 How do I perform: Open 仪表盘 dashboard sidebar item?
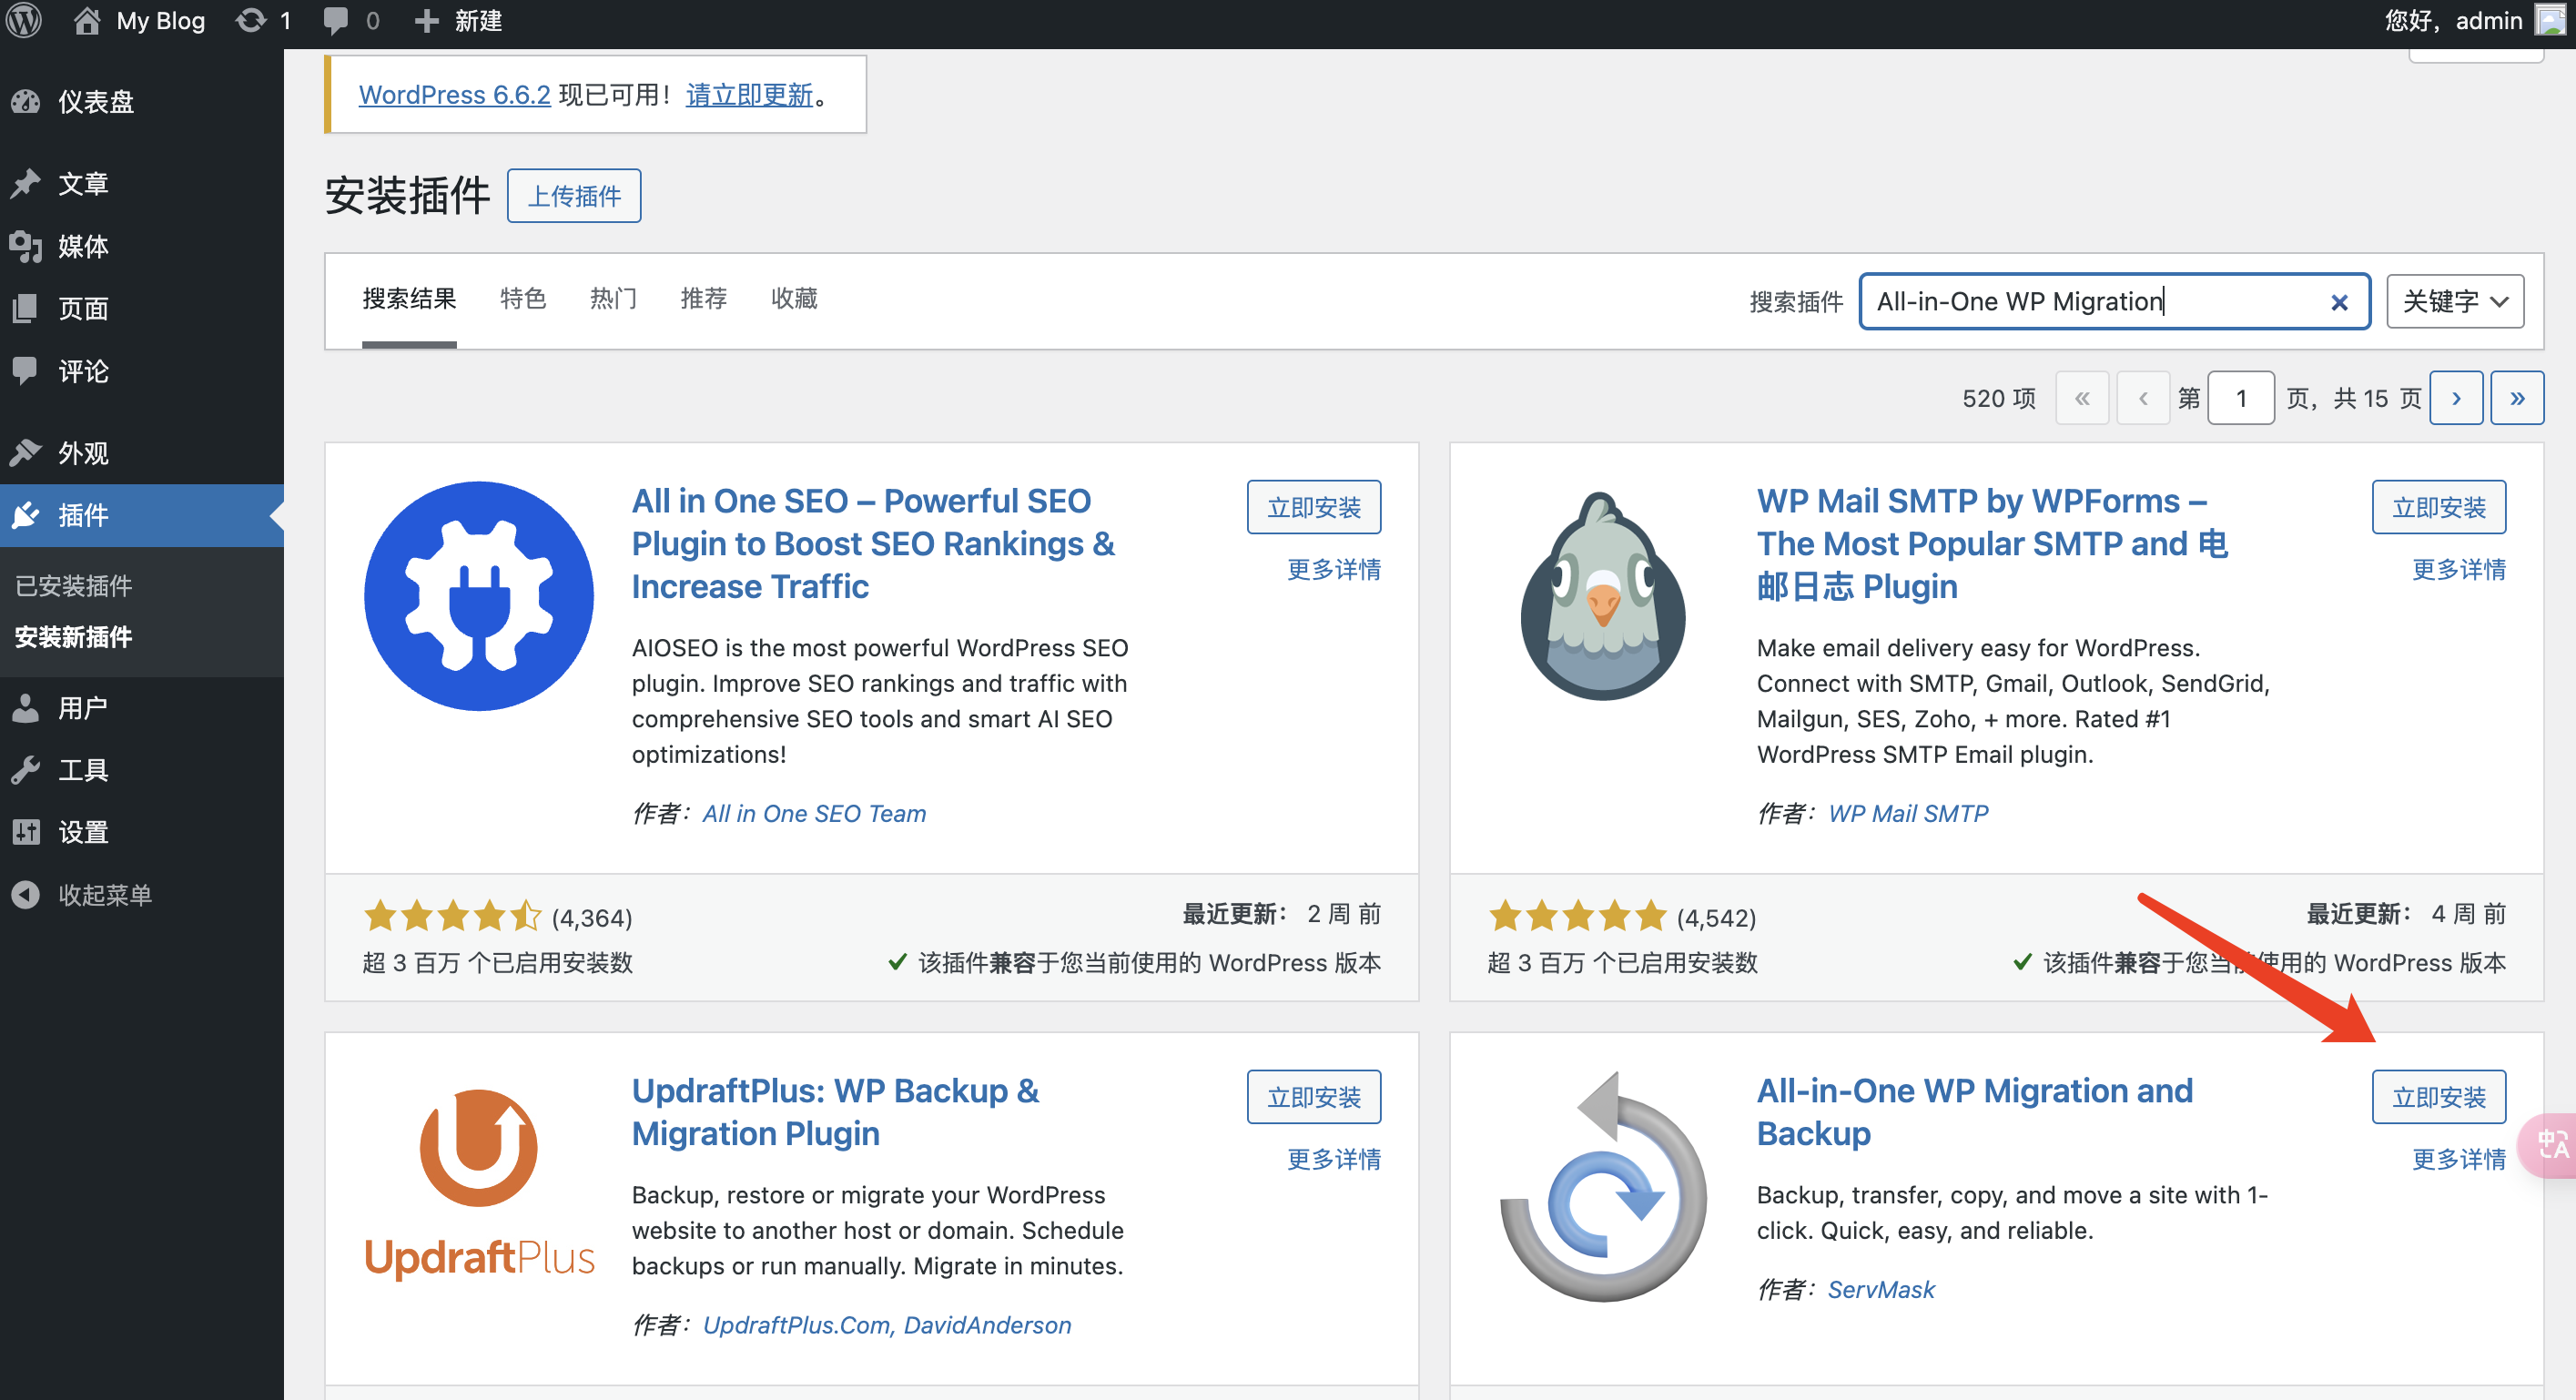[x=142, y=101]
